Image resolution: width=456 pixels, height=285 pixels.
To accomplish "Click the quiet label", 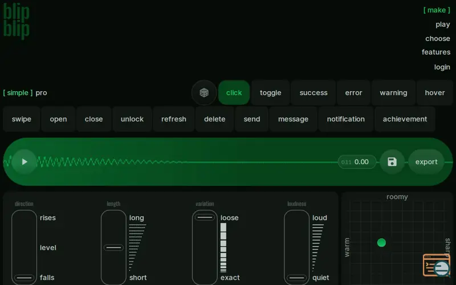I will [320, 278].
